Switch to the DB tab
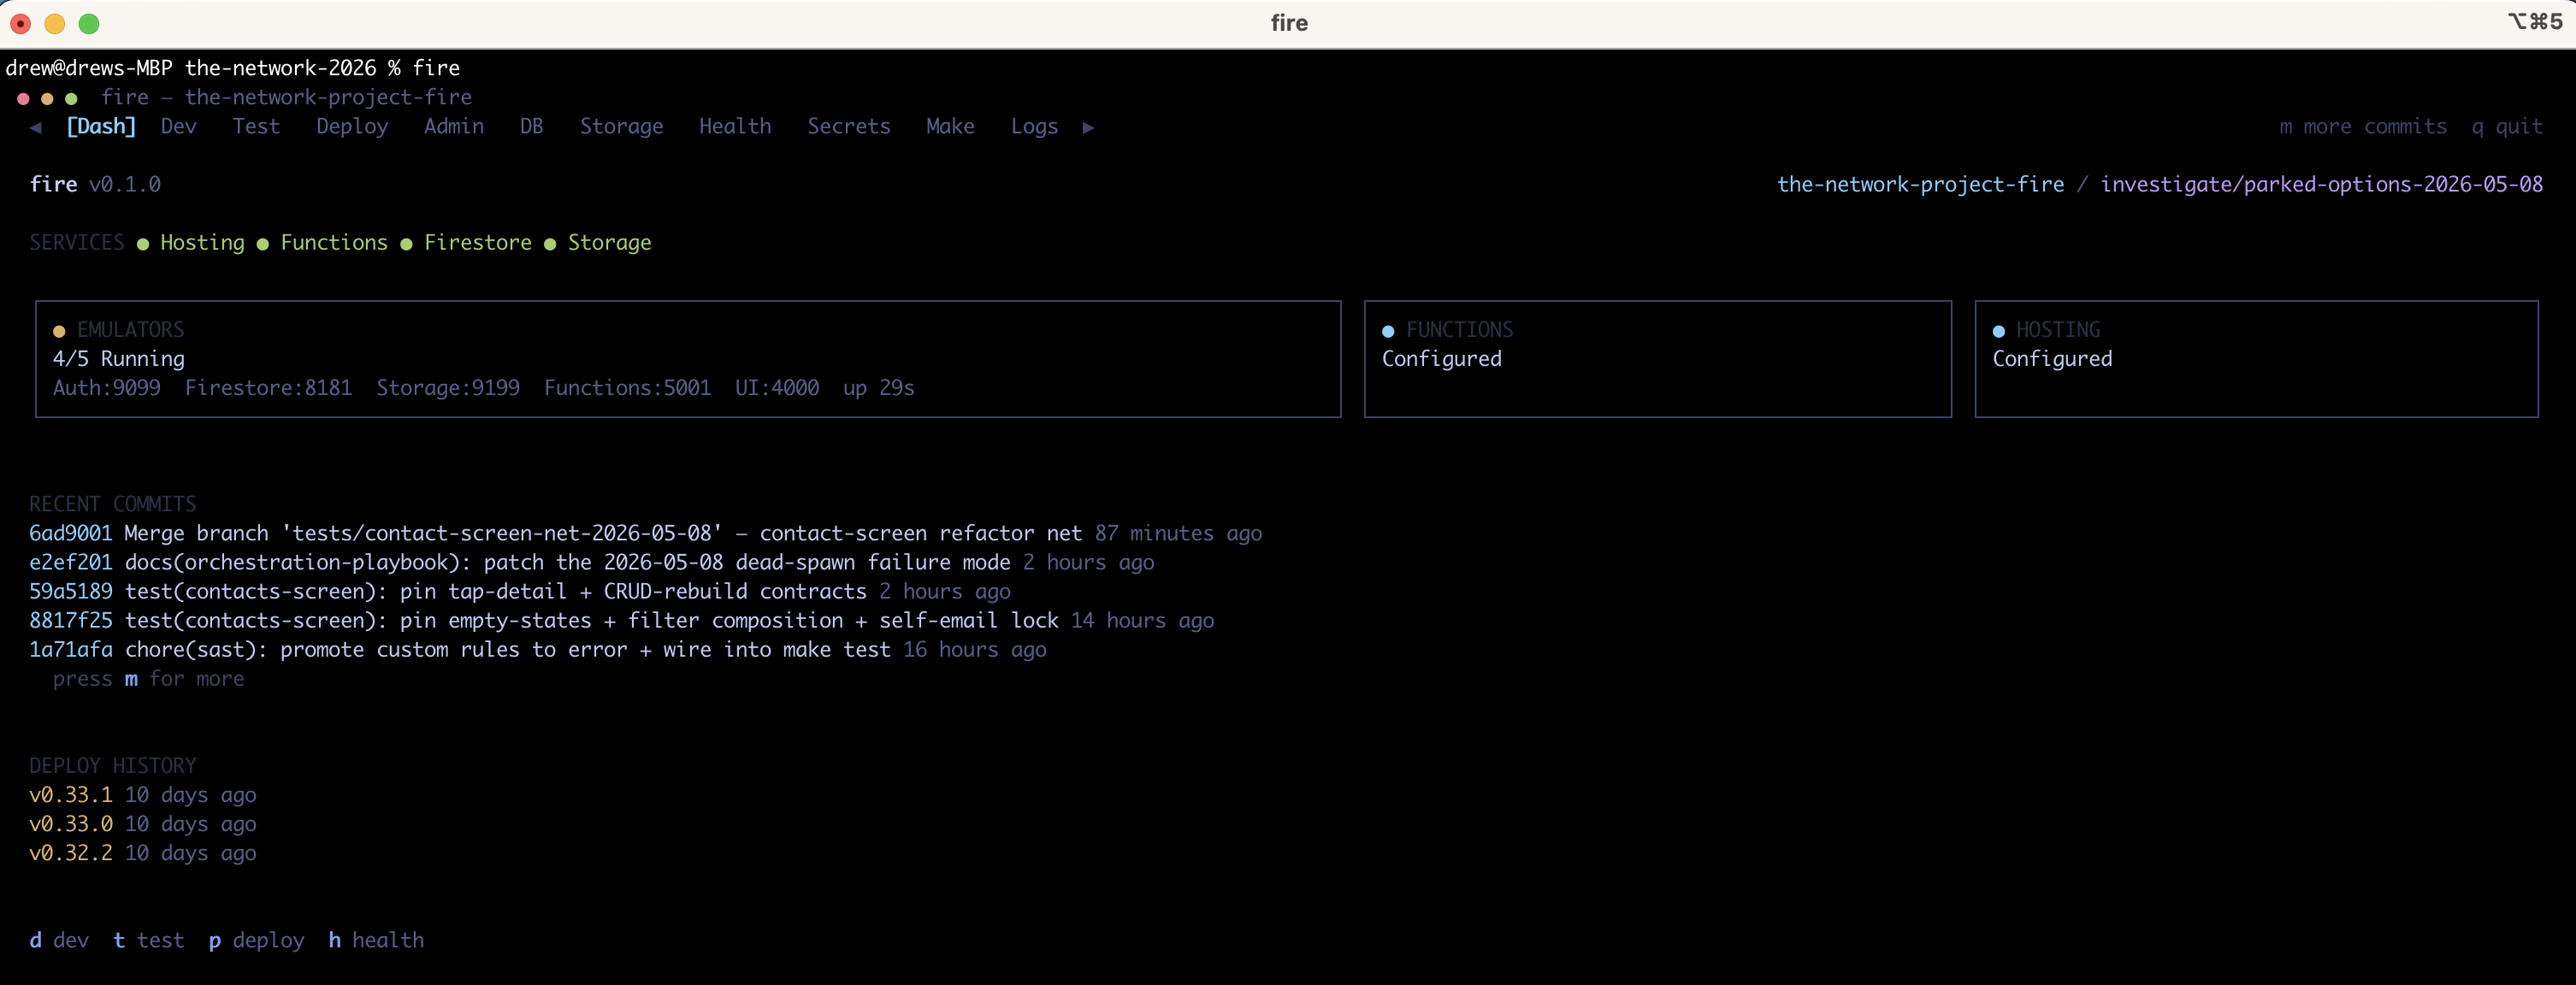 point(531,126)
